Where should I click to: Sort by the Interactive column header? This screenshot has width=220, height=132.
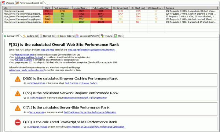click(156, 8)
